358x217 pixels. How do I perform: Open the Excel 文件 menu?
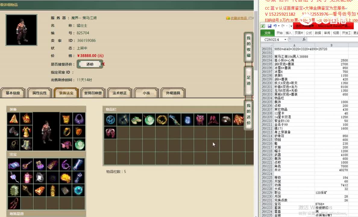pos(267,33)
